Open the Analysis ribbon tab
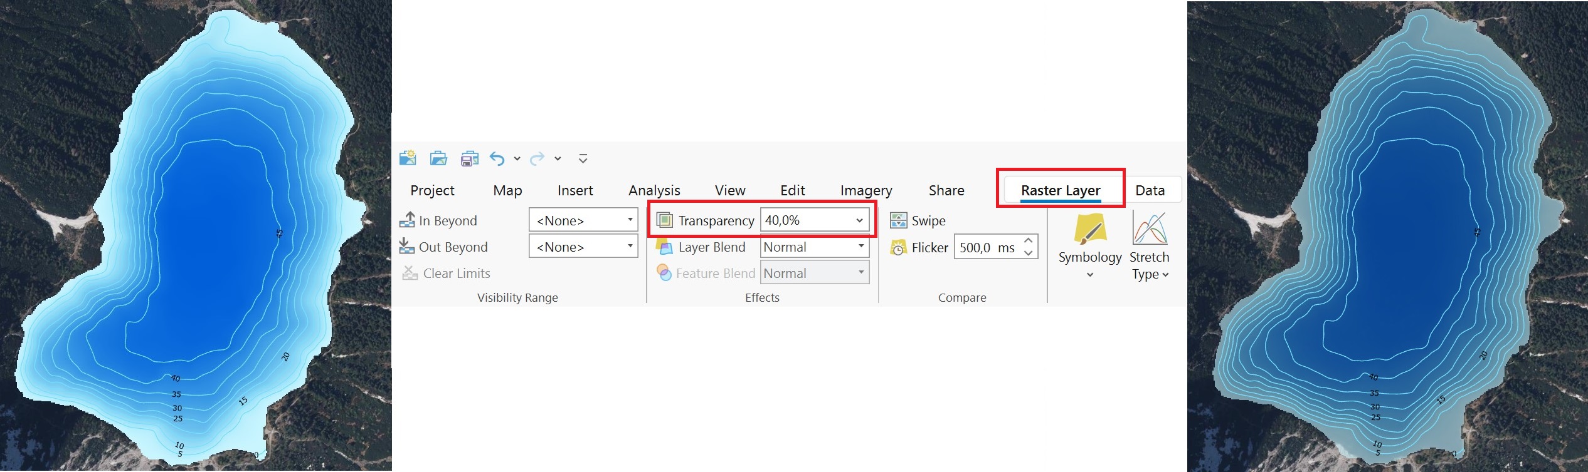 tap(654, 190)
